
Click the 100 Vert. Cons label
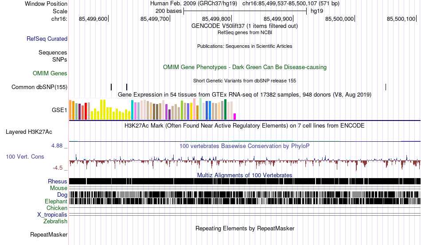click(25, 156)
